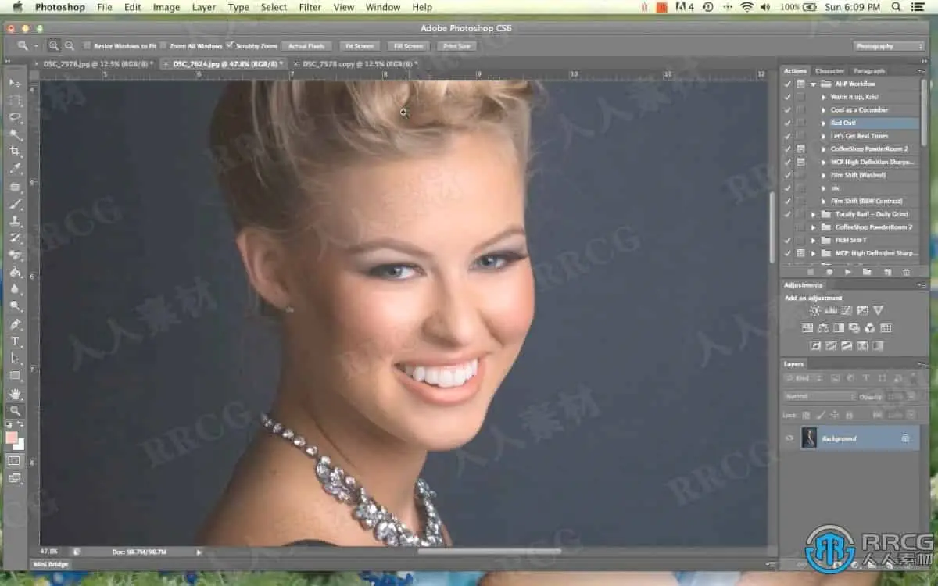Toggle Resize Windows to Fit checkbox
Viewport: 938px width, 586px height.
click(x=88, y=46)
